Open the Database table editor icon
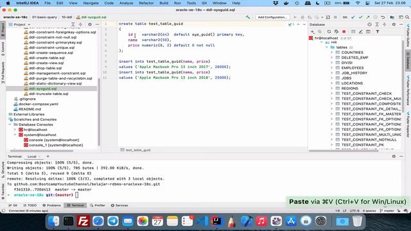Image resolution: width=411 pixels, height=231 pixels. click(x=353, y=31)
